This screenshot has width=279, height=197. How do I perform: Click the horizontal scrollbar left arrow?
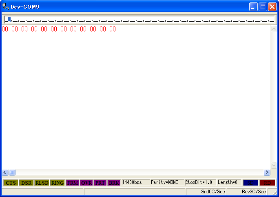click(x=5, y=172)
